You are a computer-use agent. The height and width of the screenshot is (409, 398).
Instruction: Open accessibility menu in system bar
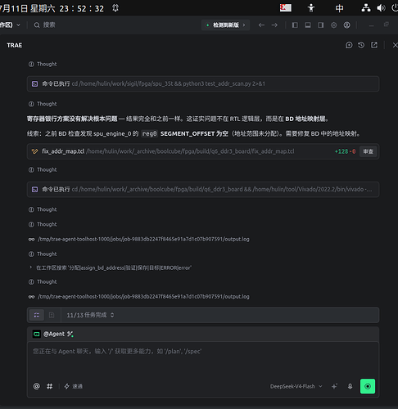311,8
